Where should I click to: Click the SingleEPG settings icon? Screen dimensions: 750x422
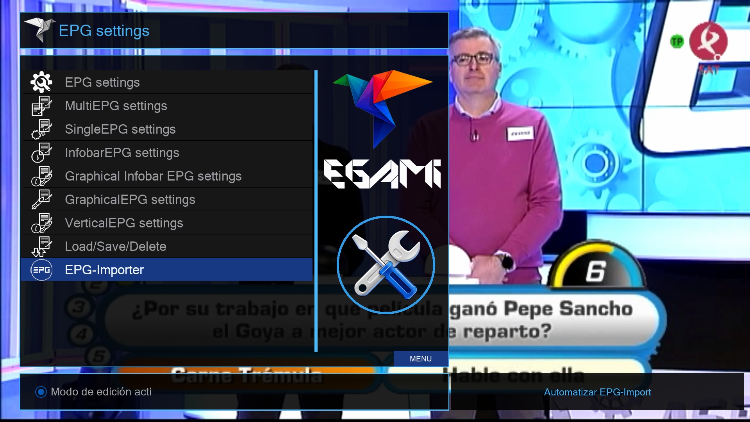click(41, 129)
